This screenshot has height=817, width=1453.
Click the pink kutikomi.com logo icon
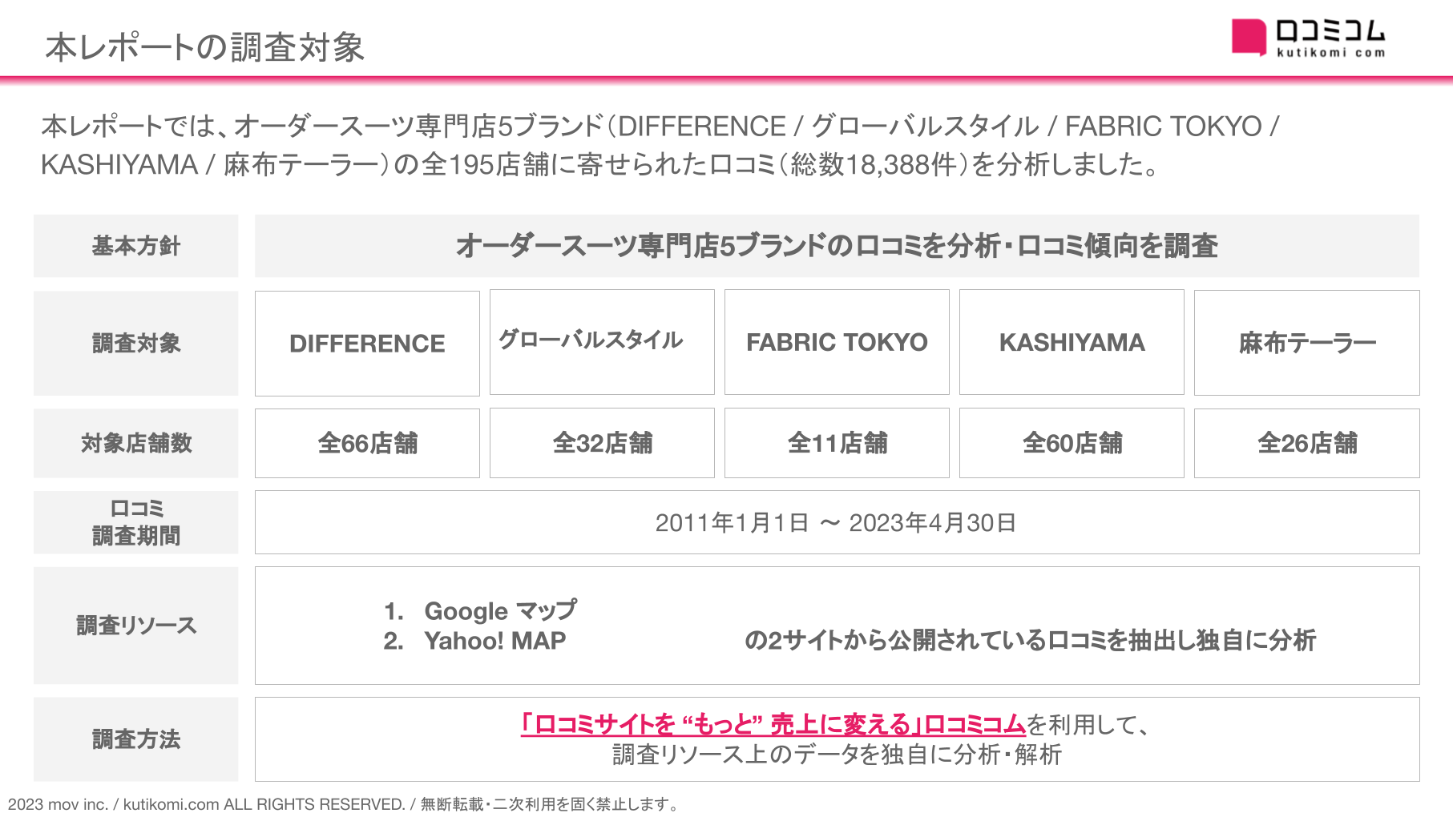1248,37
